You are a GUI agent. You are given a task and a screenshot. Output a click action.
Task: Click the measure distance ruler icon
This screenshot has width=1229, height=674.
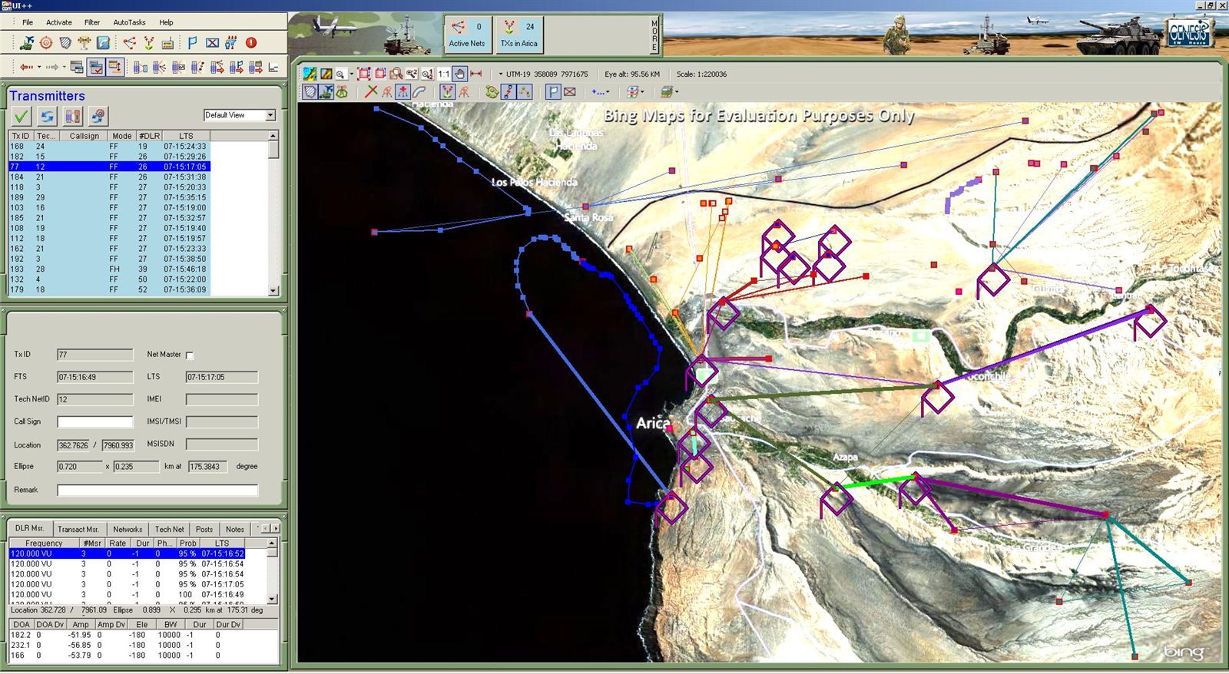[476, 74]
